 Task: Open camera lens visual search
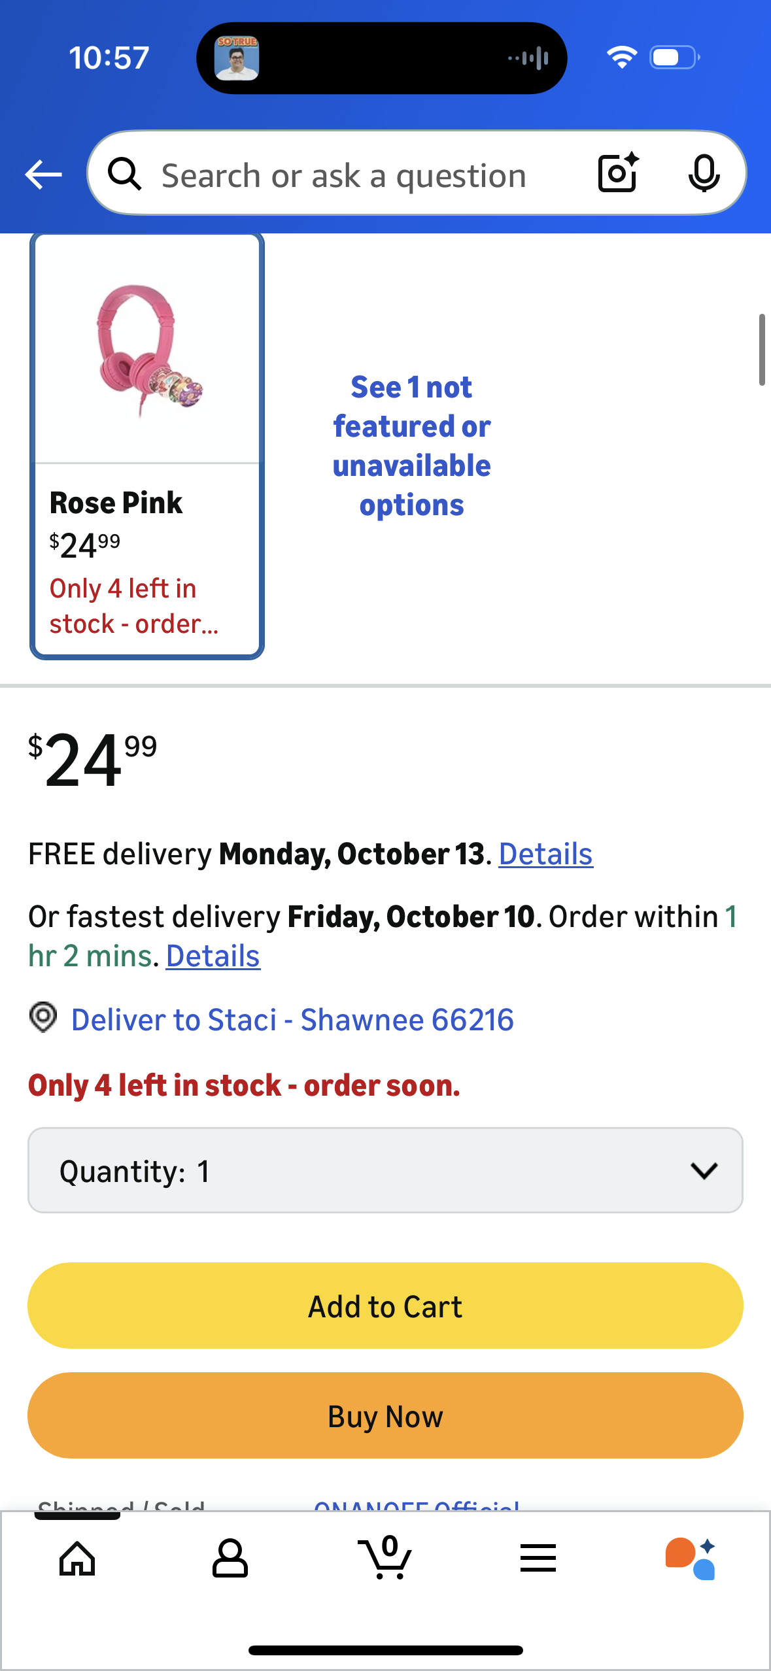(617, 173)
